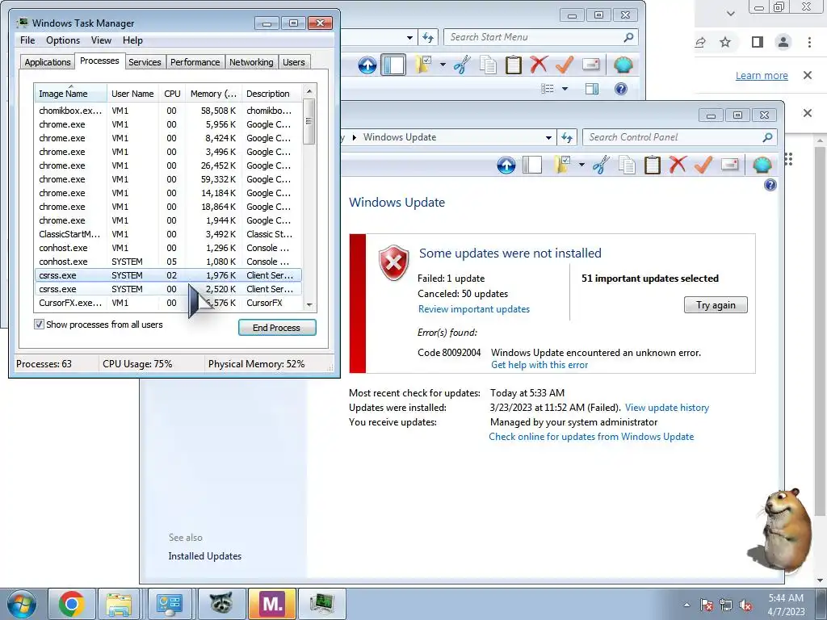Expand the folder options dropdown in Windows Update toolbar
Viewport: 827px width, 620px height.
581,165
